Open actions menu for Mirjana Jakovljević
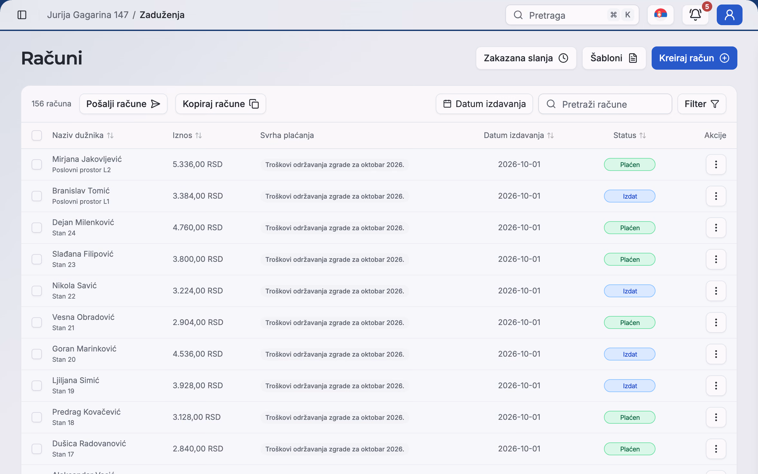The height and width of the screenshot is (474, 758). coord(716,164)
